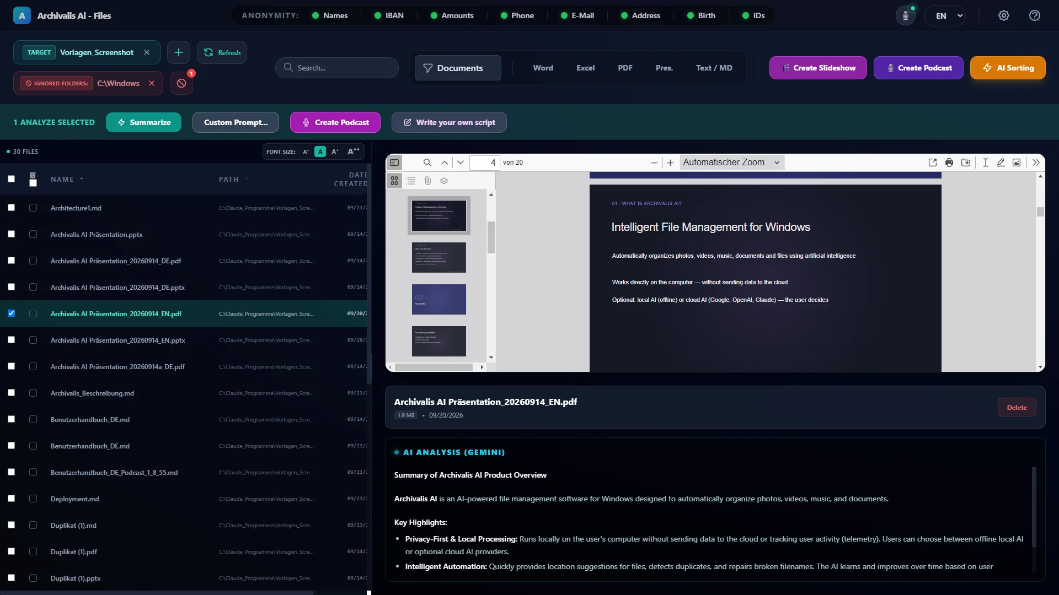Screen dimensions: 1059x595
Task: Tick the select-all files checkbox in header
Action: point(11,179)
